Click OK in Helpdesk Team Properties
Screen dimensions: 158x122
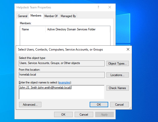click(x=63, y=114)
